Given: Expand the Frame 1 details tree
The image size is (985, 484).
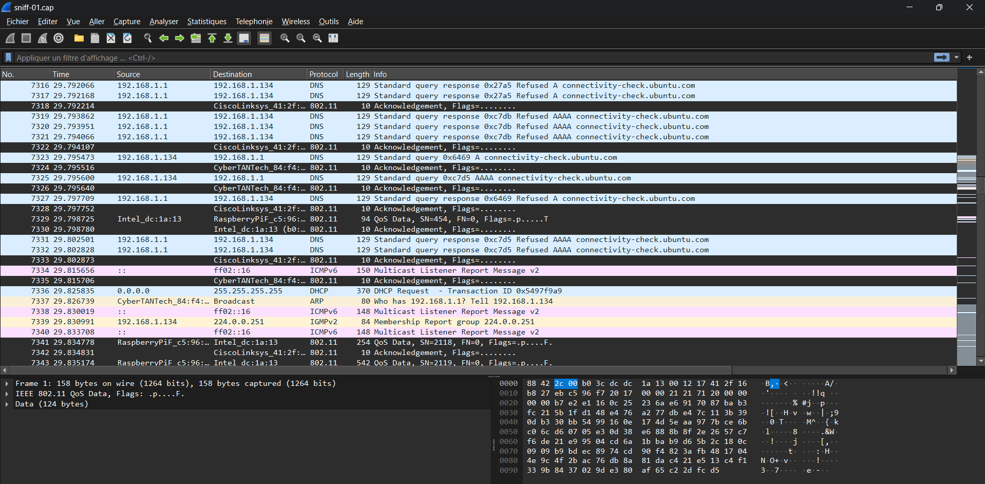Looking at the screenshot, I should pos(7,383).
